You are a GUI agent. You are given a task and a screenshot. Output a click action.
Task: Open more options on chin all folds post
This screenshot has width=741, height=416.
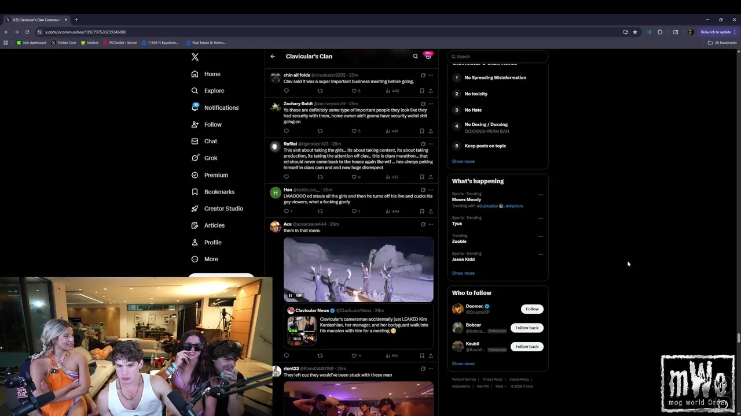[x=430, y=75]
